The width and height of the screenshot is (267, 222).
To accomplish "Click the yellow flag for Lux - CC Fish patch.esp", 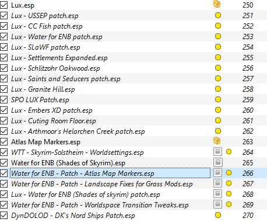I will coord(218,26).
